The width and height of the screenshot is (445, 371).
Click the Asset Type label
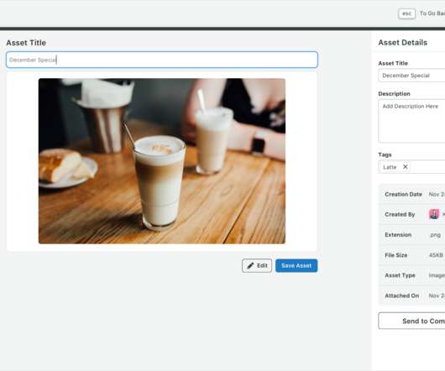pos(400,275)
